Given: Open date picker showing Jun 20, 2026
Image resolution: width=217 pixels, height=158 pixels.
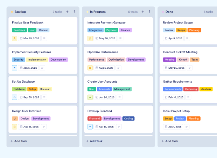Looking at the screenshot, I should tap(105, 97).
